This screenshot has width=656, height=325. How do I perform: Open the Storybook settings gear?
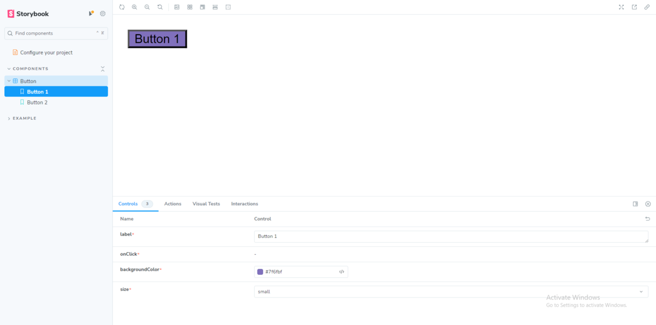tap(103, 14)
